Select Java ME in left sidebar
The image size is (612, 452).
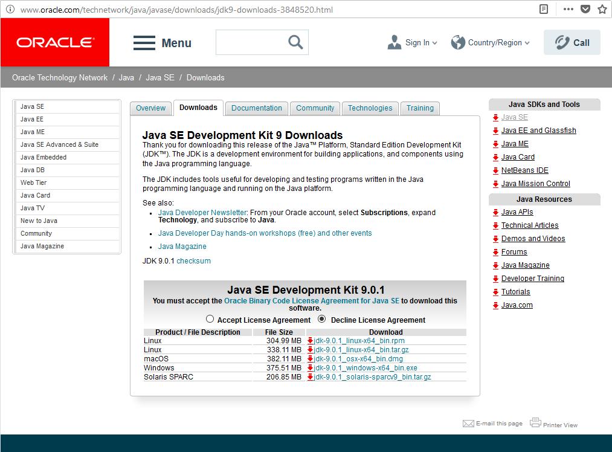(x=66, y=132)
